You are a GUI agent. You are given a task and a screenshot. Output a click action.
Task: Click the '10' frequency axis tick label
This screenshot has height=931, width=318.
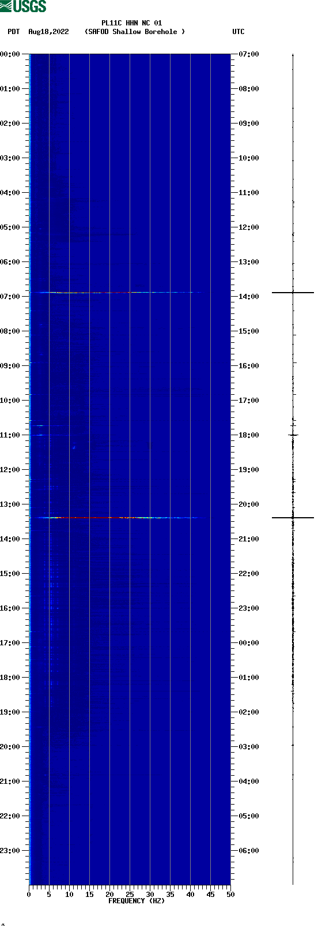(69, 895)
